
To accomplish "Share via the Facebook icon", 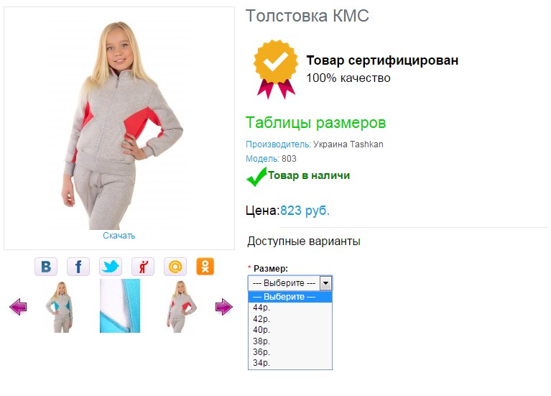I will point(78,267).
